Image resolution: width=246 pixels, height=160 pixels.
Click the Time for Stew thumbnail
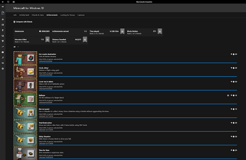tap(25, 154)
